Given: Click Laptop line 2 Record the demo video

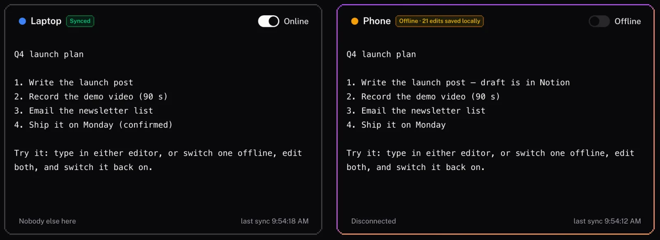Looking at the screenshot, I should tap(91, 97).
